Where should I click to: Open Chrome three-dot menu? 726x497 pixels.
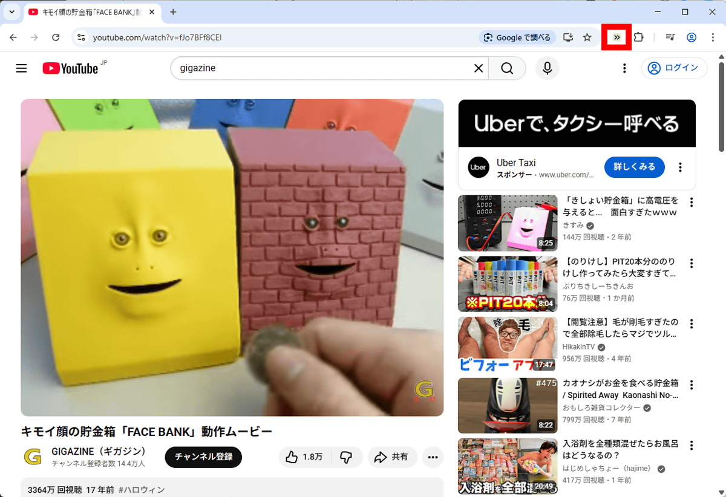point(713,37)
